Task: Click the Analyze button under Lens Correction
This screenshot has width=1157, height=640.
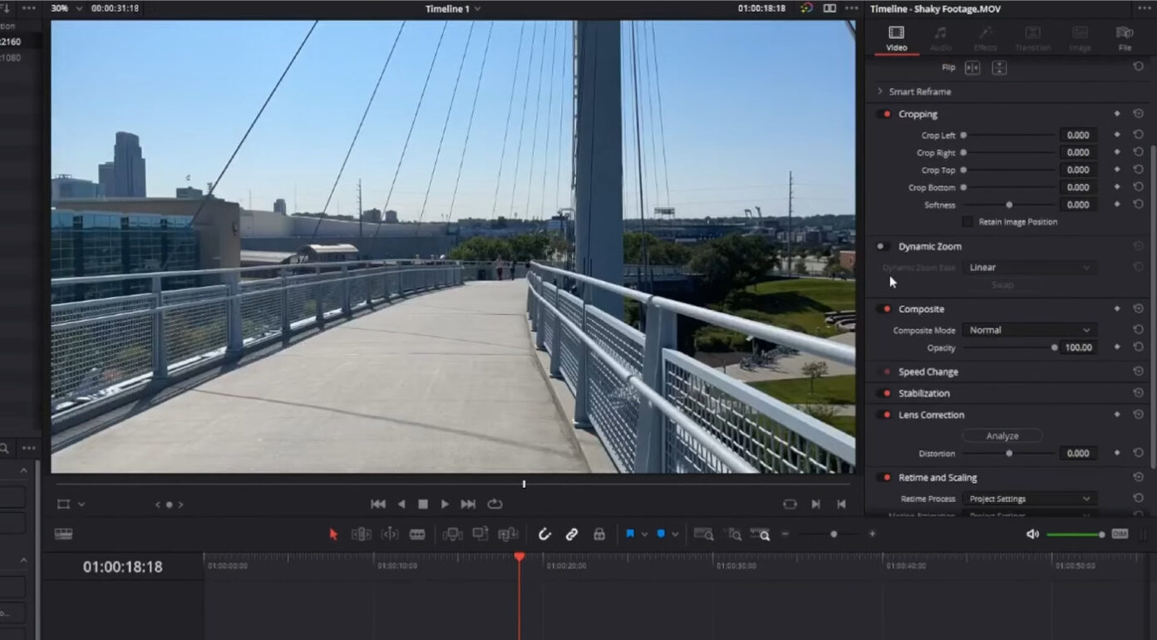Action: 1002,435
